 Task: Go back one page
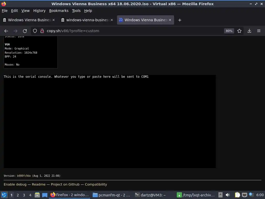[6, 31]
